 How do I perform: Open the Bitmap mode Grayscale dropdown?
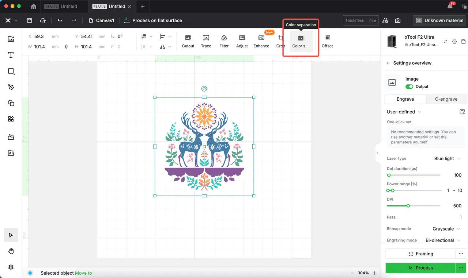[446, 229]
